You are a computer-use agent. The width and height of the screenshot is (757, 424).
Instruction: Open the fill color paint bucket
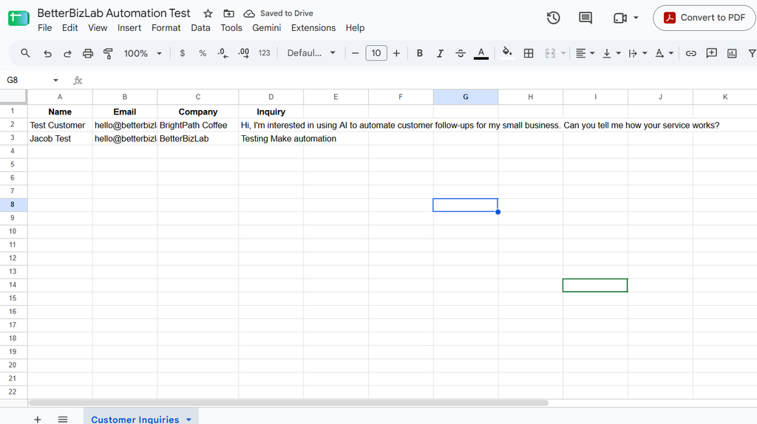tap(507, 53)
